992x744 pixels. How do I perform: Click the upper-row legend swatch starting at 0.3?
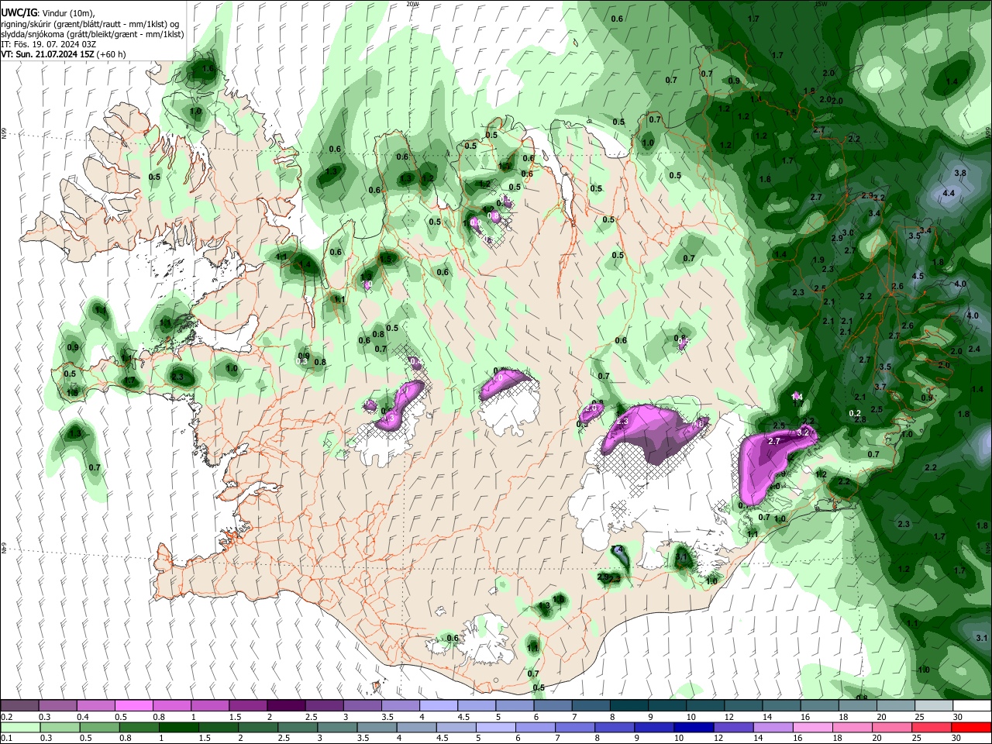[57, 705]
